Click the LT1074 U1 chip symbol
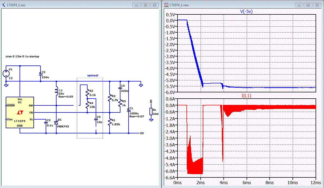 coord(20,112)
